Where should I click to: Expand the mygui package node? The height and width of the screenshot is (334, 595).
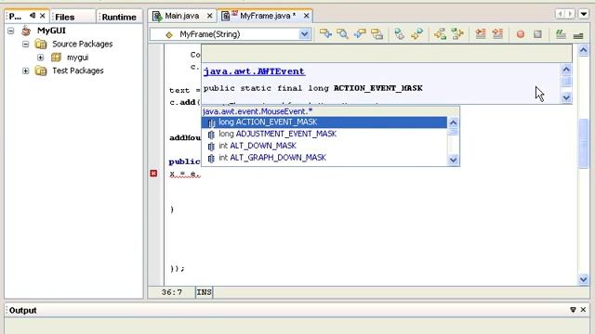[x=41, y=58]
